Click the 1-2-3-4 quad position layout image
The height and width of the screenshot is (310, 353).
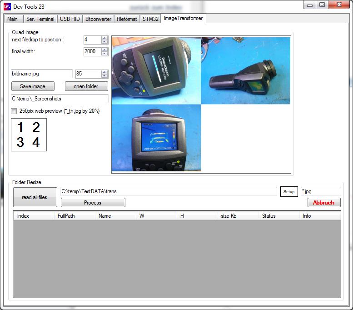coord(29,135)
